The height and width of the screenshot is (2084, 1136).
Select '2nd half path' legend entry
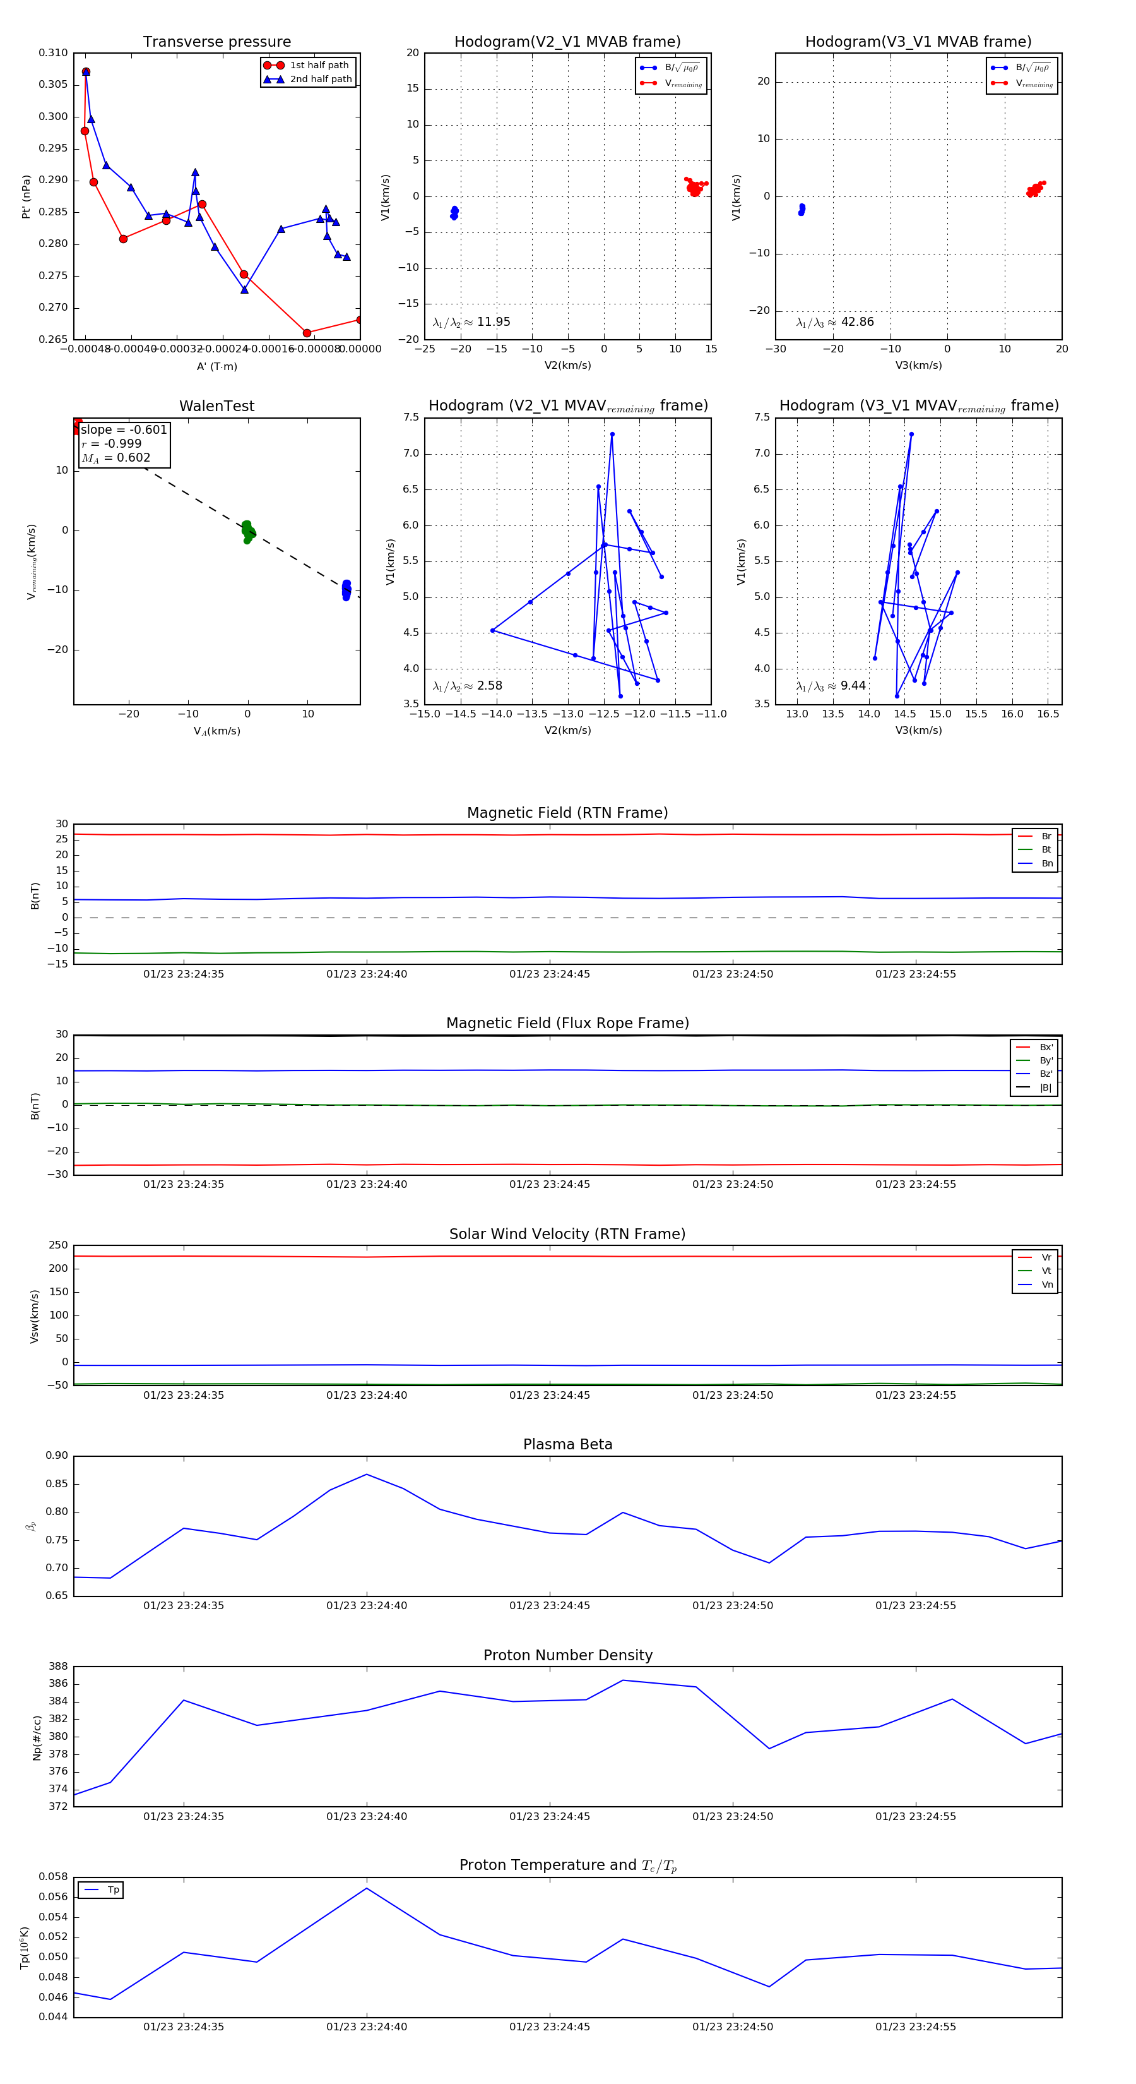(308, 80)
